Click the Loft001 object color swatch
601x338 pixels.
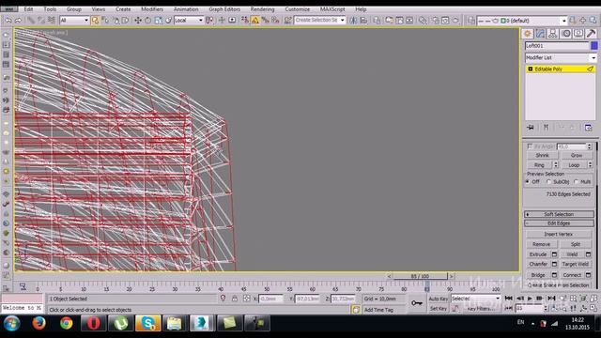point(594,46)
